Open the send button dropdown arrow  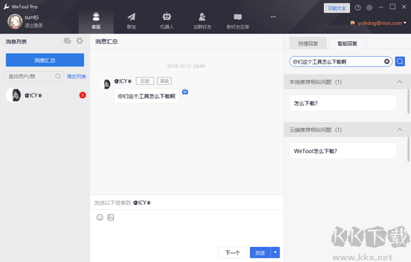click(275, 252)
